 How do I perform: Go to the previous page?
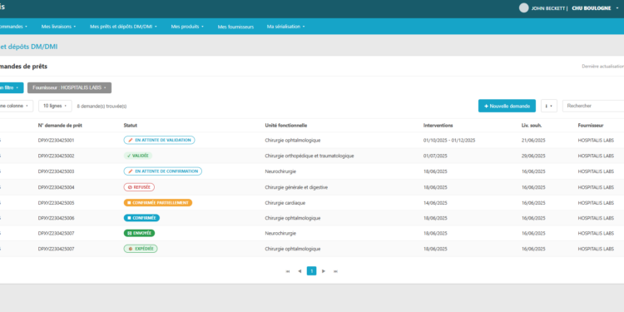[300, 271]
